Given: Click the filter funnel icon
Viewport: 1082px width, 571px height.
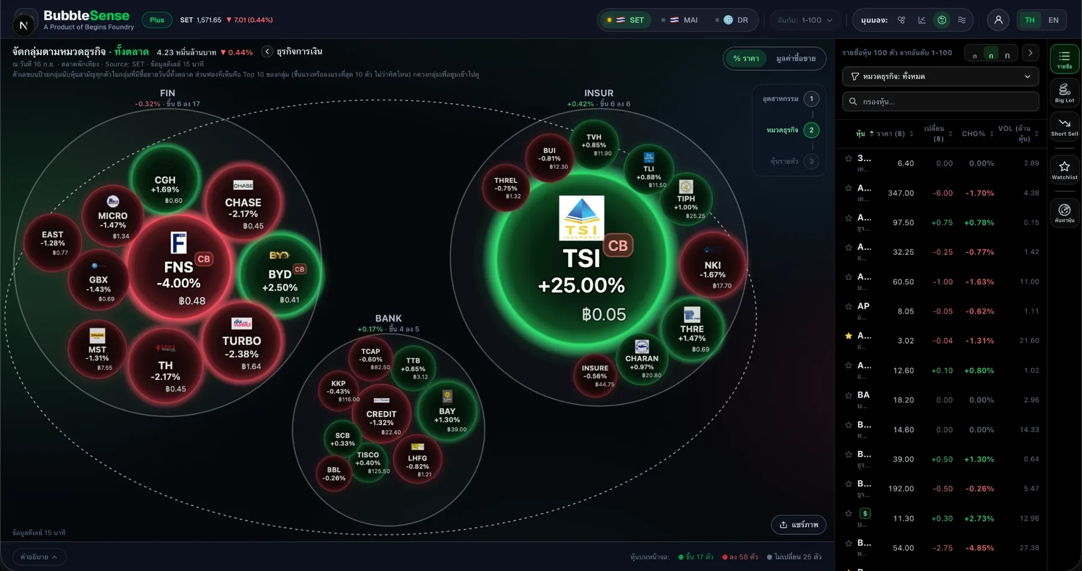Looking at the screenshot, I should tap(855, 76).
